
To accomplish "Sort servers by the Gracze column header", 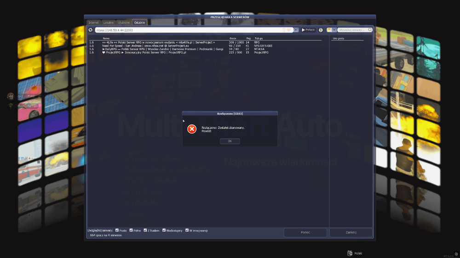I will (x=233, y=39).
